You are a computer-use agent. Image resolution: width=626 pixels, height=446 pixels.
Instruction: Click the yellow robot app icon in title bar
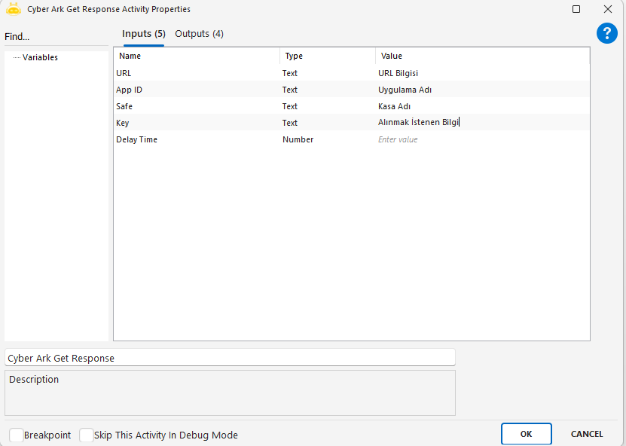pos(13,9)
